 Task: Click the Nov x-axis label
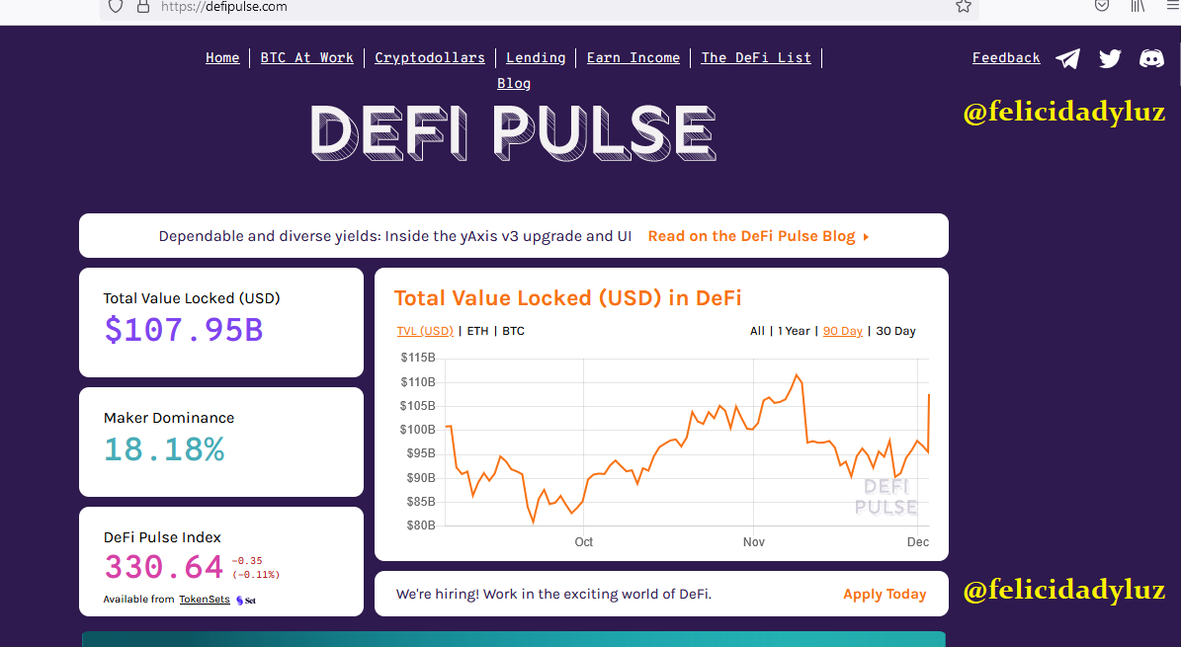[x=754, y=541]
